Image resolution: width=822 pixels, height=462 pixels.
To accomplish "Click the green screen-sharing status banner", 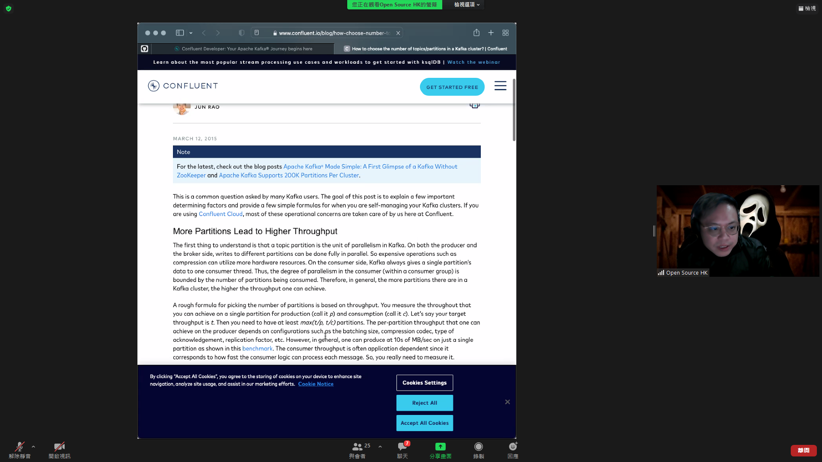I will pyautogui.click(x=395, y=5).
